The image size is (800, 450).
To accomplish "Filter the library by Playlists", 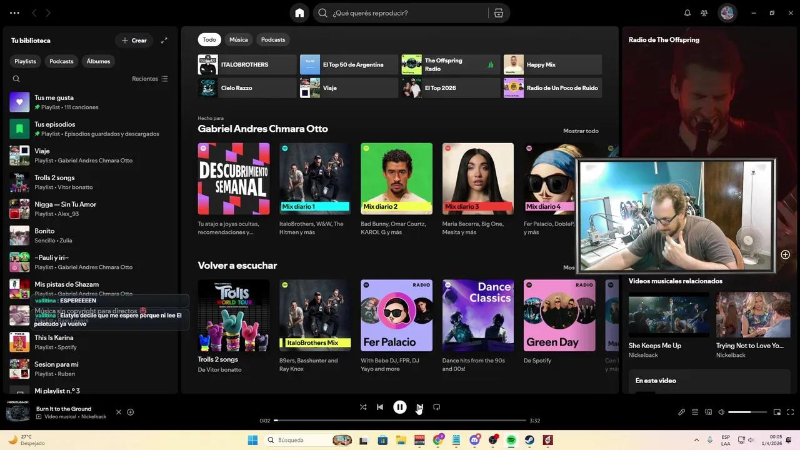I will coord(26,61).
